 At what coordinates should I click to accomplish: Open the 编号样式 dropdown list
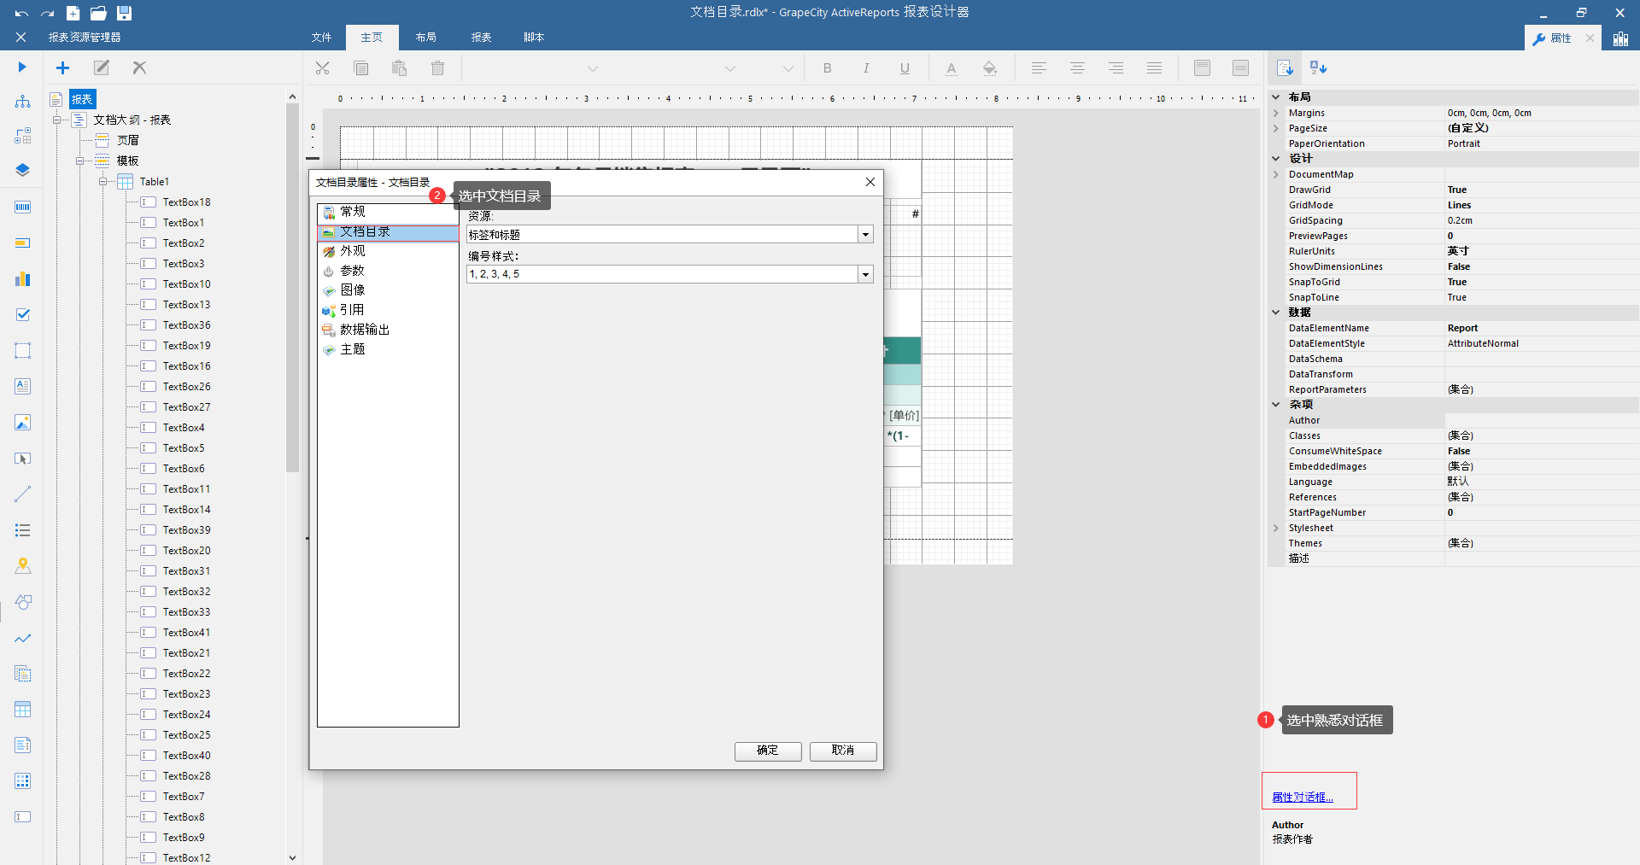click(x=865, y=274)
